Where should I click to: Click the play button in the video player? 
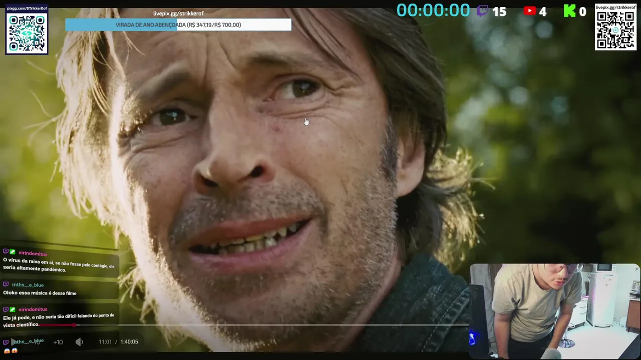point(14,342)
